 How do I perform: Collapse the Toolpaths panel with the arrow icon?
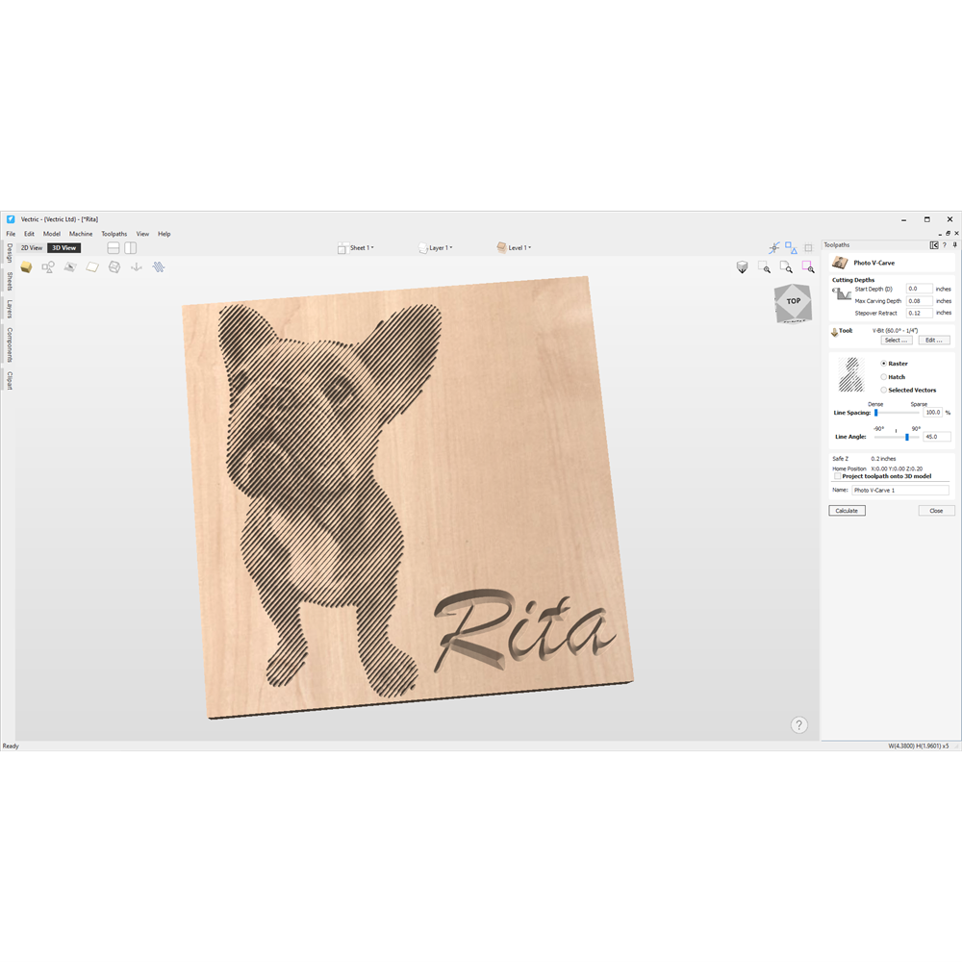tap(934, 245)
